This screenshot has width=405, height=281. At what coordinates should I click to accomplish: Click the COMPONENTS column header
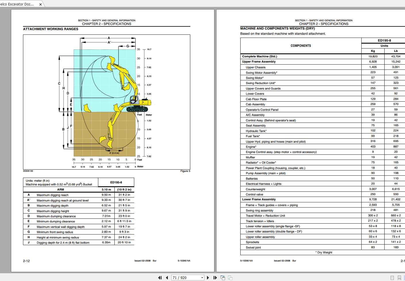(301, 46)
